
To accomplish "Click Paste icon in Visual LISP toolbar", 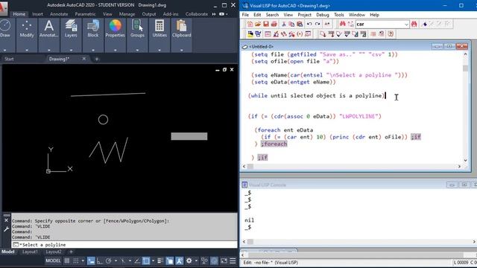I will coord(300,24).
